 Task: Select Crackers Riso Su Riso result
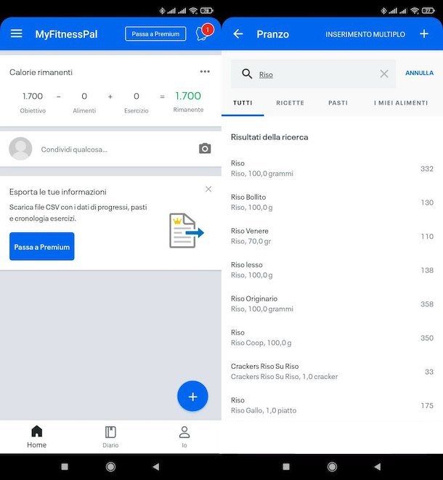click(x=332, y=371)
